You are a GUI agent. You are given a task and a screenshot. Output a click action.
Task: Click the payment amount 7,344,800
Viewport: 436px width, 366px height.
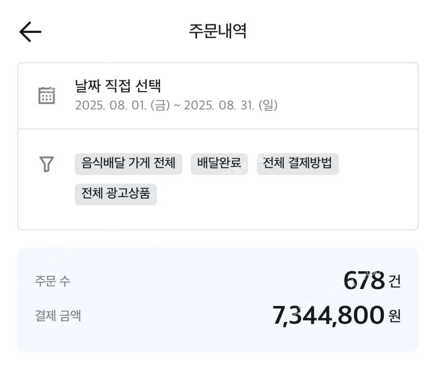(x=328, y=316)
